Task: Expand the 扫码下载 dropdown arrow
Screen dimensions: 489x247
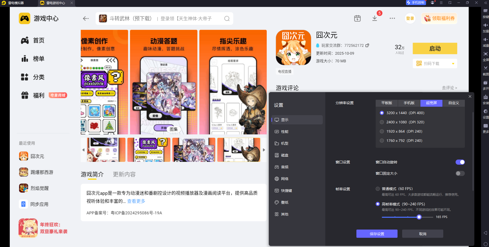Action: click(x=453, y=64)
